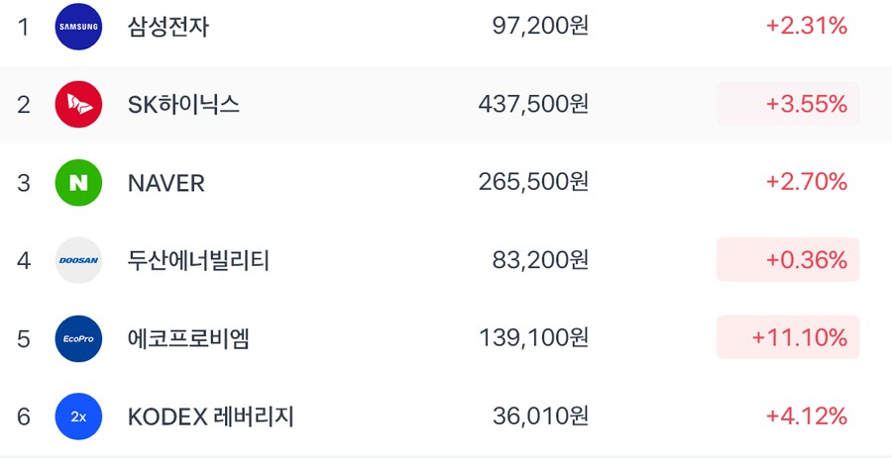
Task: Open the 삼성전자 stock name
Action: click(168, 27)
